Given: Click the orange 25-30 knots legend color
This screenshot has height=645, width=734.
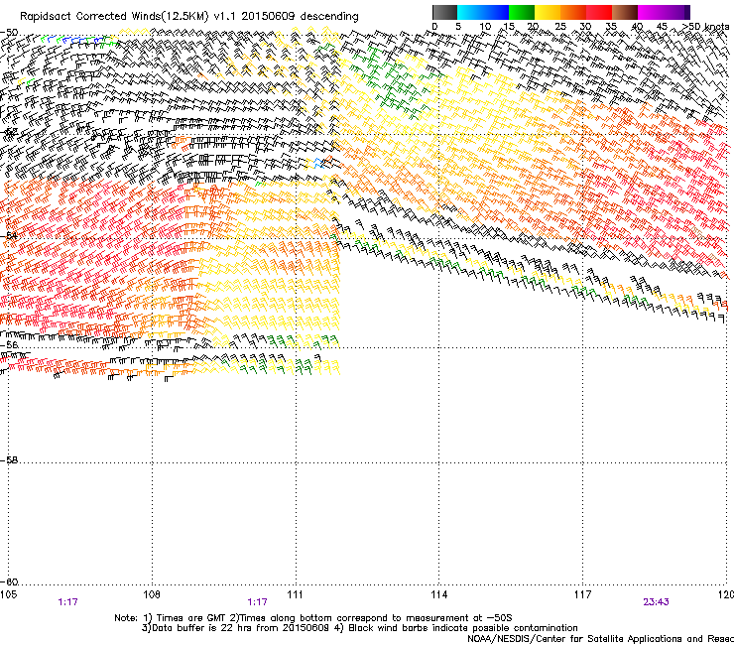Looking at the screenshot, I should coord(573,12).
